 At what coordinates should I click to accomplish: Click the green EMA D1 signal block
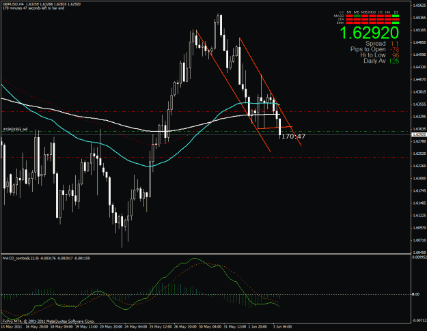(x=396, y=23)
